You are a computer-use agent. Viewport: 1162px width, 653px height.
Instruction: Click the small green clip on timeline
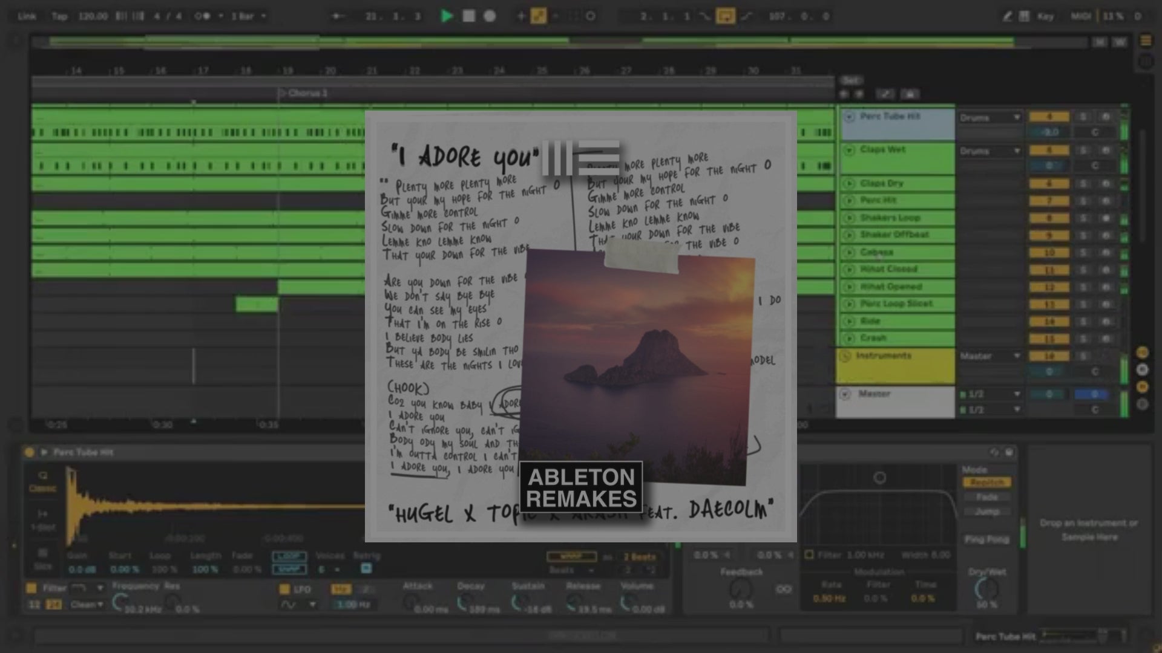tap(257, 304)
